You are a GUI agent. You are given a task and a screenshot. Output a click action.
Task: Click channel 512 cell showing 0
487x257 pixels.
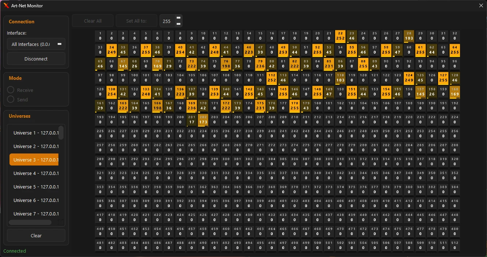[x=455, y=246]
